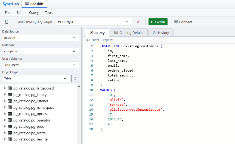Refresh the object list
Image resolution: width=235 pixels, height=144 pixels.
pyautogui.click(x=75, y=78)
